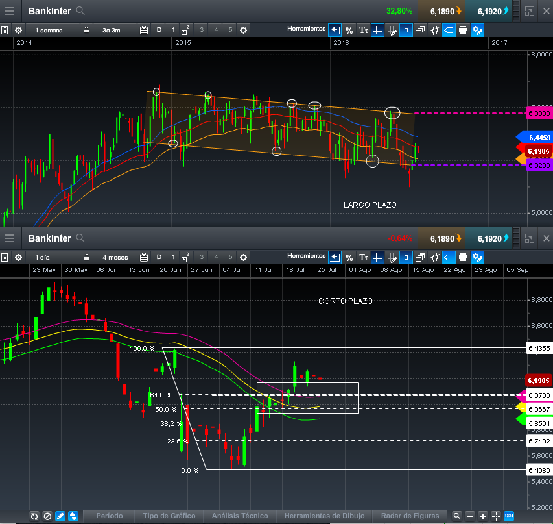Toggle back-arrow tool in top toolbar
Screen dimensions: 553x524
(x=335, y=31)
